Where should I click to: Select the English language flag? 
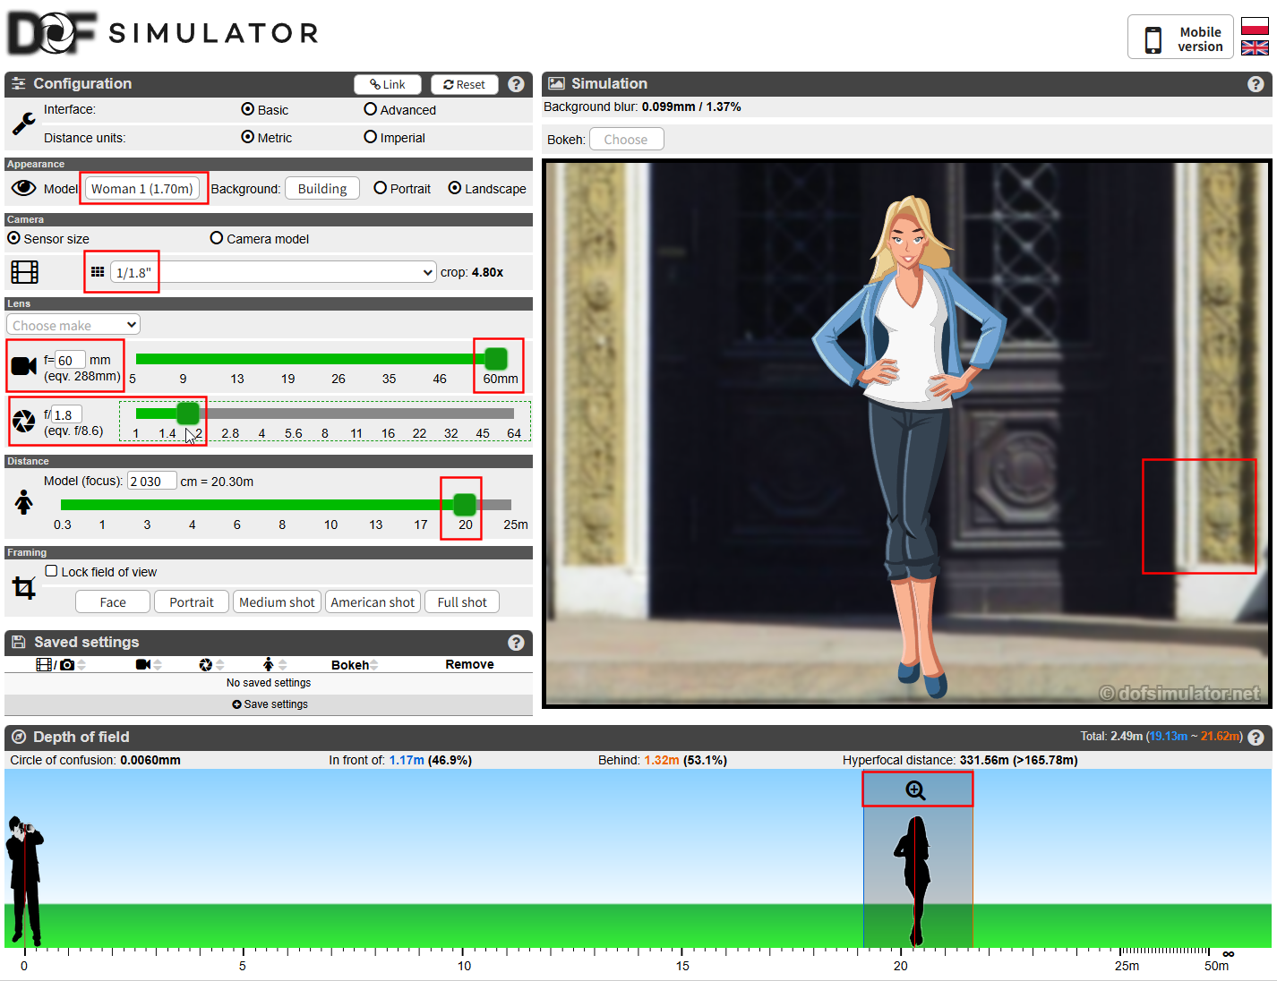point(1255,47)
